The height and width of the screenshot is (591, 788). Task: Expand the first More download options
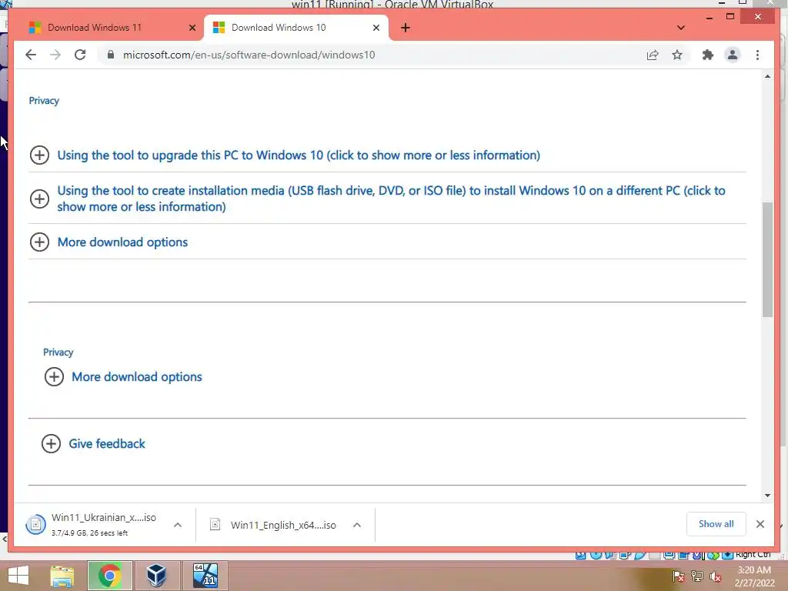(x=122, y=242)
